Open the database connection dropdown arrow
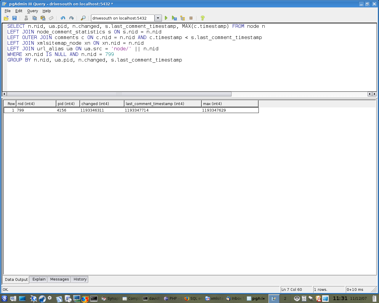The height and width of the screenshot is (303, 379). [158, 18]
